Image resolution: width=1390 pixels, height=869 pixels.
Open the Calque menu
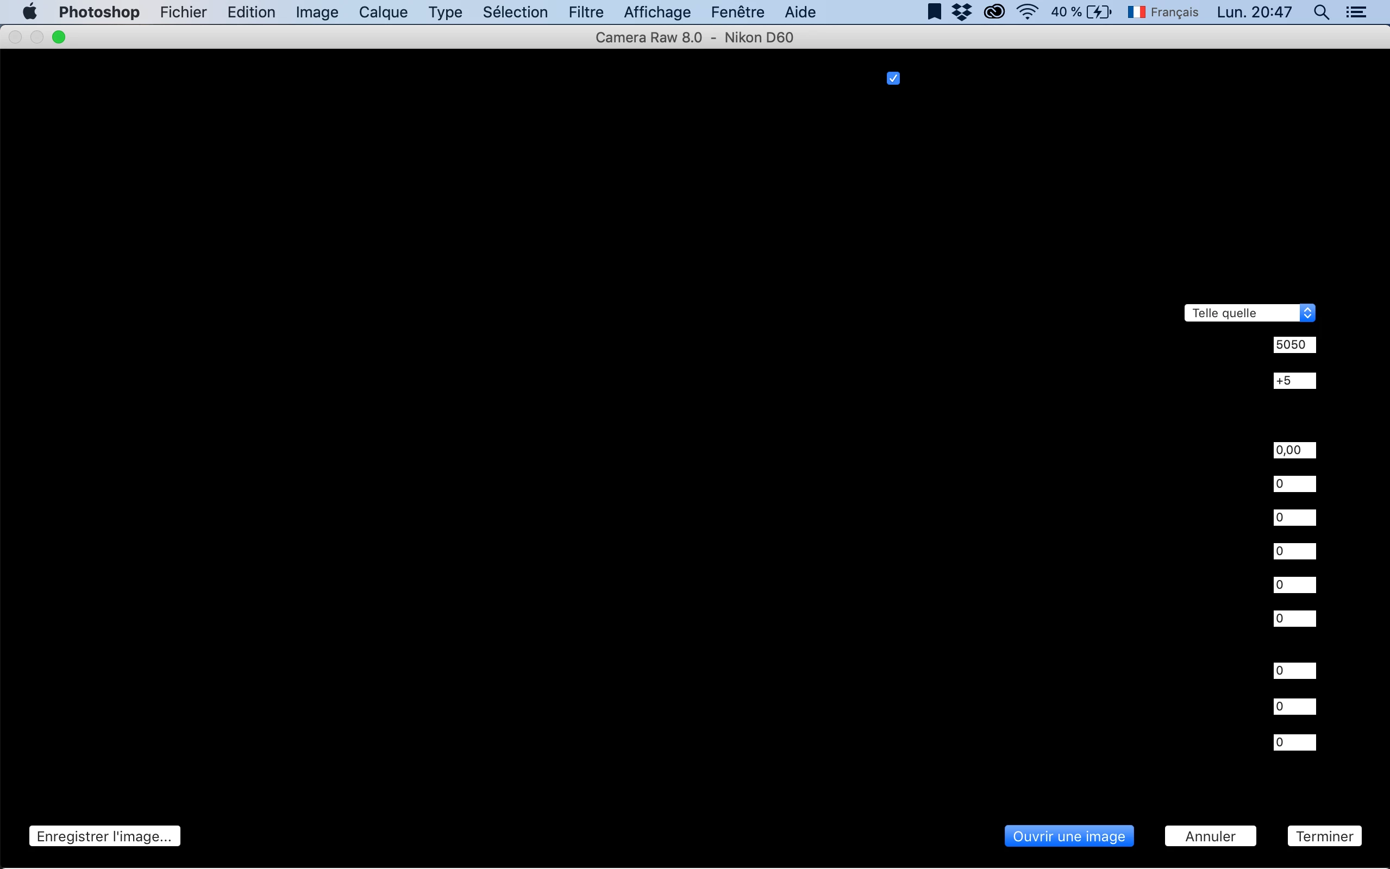click(383, 12)
